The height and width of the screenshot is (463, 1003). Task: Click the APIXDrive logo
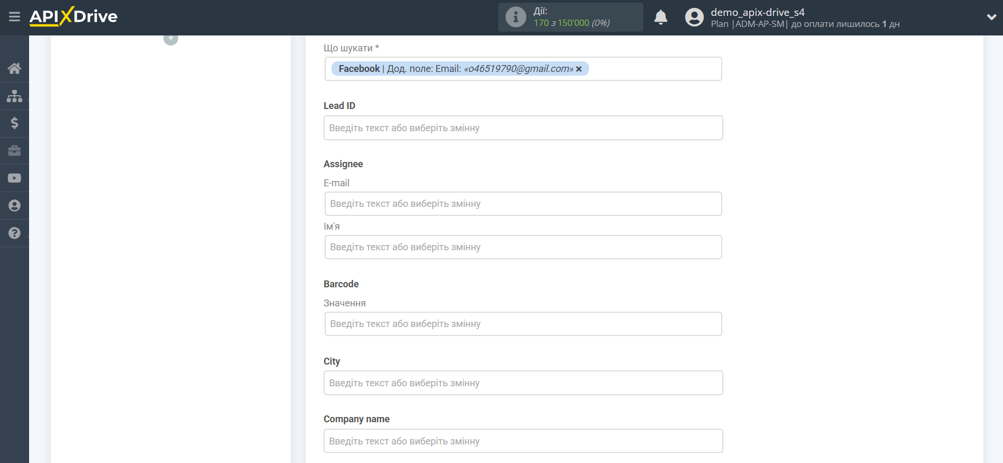[73, 16]
